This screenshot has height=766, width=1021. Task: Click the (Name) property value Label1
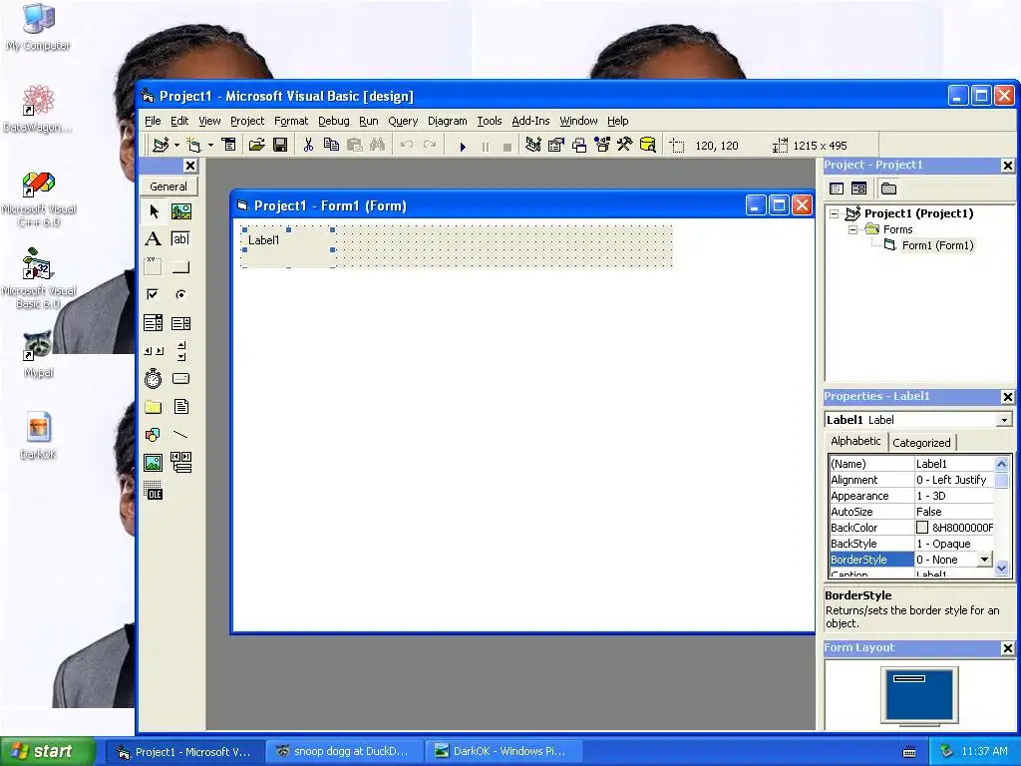pos(954,464)
